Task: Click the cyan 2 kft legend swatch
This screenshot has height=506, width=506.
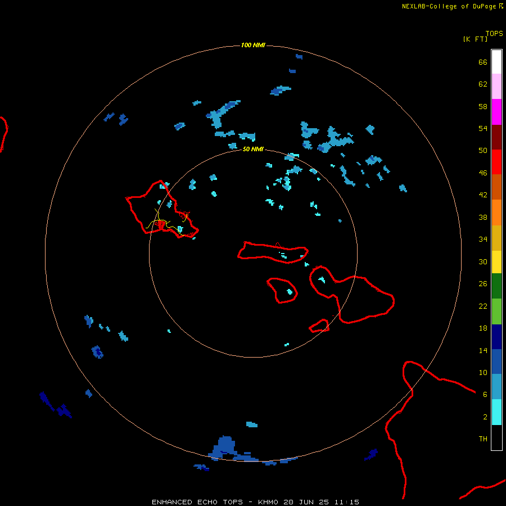Action: [x=496, y=412]
